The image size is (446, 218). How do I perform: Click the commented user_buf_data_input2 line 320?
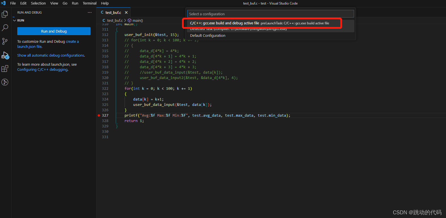pos(181,78)
